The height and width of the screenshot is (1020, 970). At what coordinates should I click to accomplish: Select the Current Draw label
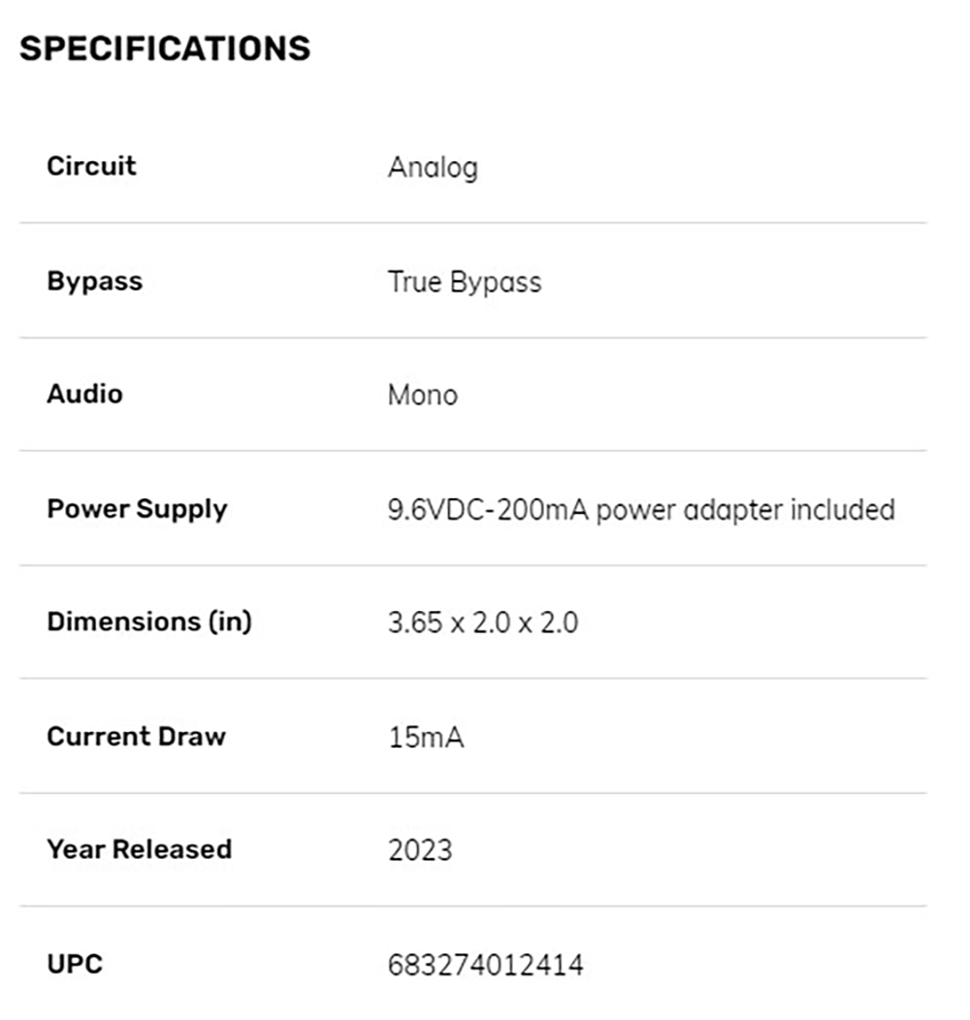136,736
